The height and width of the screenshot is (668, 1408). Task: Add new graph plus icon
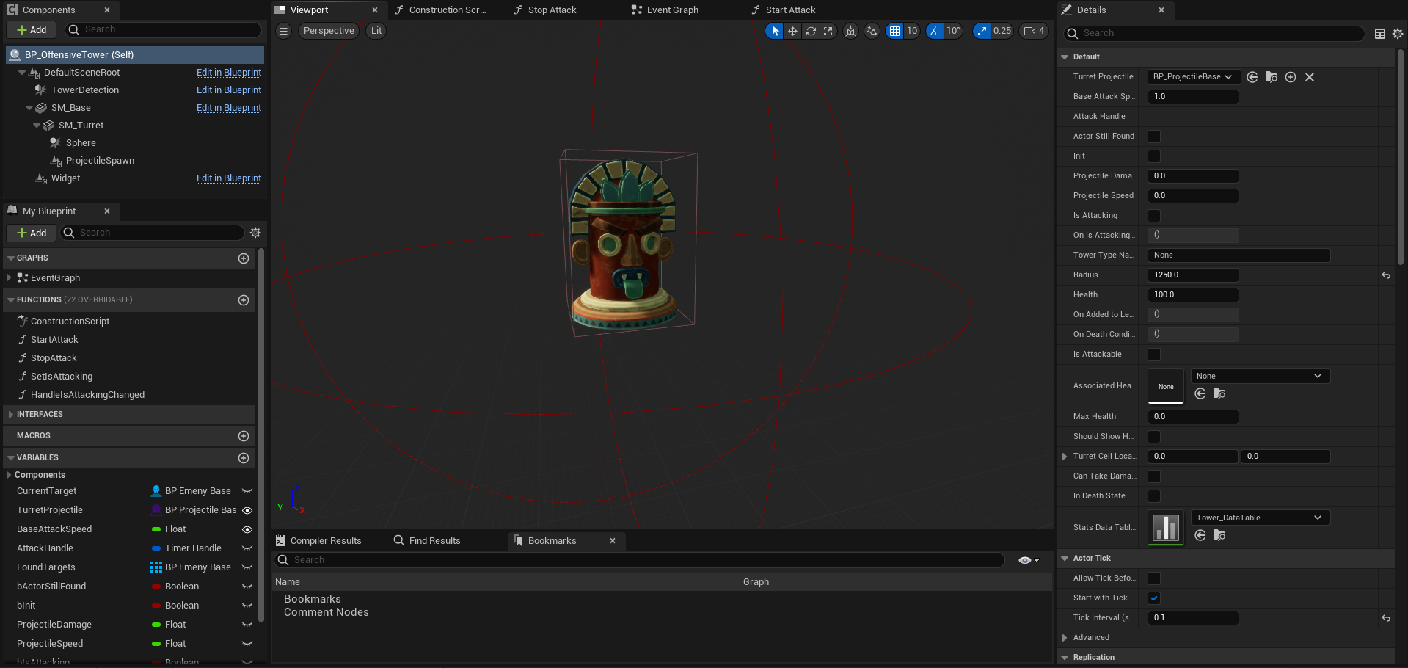pyautogui.click(x=244, y=258)
